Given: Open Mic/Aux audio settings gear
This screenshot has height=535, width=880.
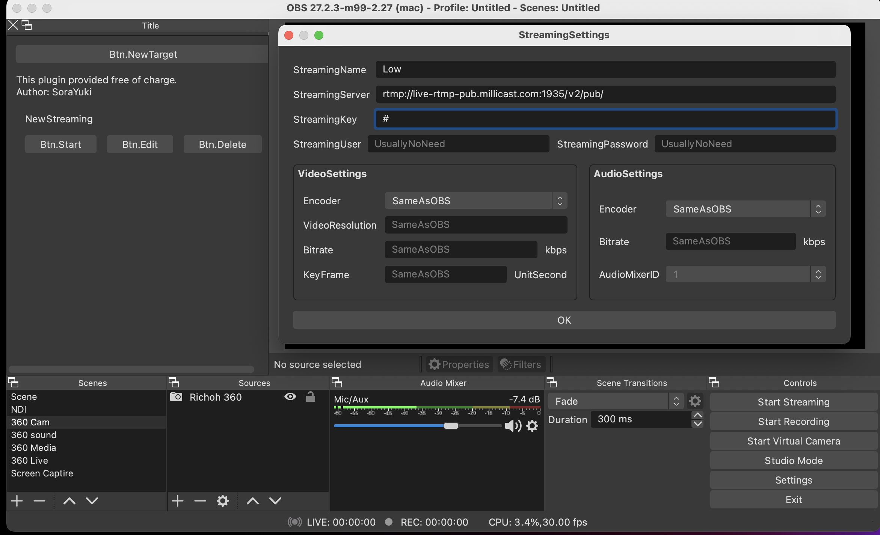Looking at the screenshot, I should coord(532,426).
